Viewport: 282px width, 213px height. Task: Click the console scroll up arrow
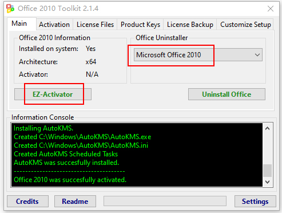(x=267, y=128)
